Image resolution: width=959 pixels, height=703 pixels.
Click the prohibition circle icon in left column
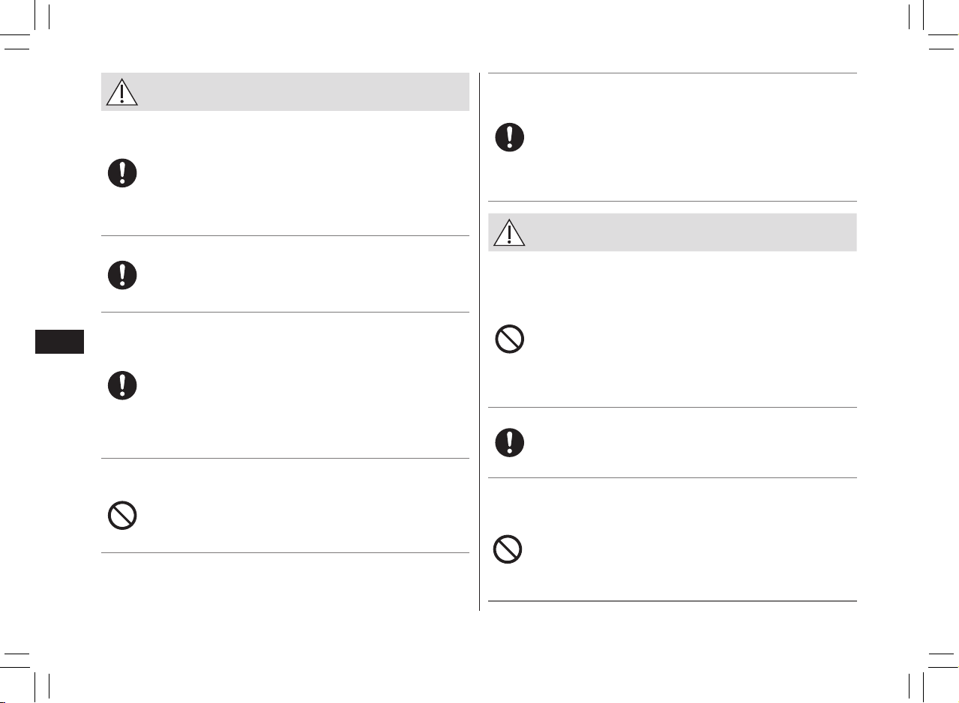(122, 516)
